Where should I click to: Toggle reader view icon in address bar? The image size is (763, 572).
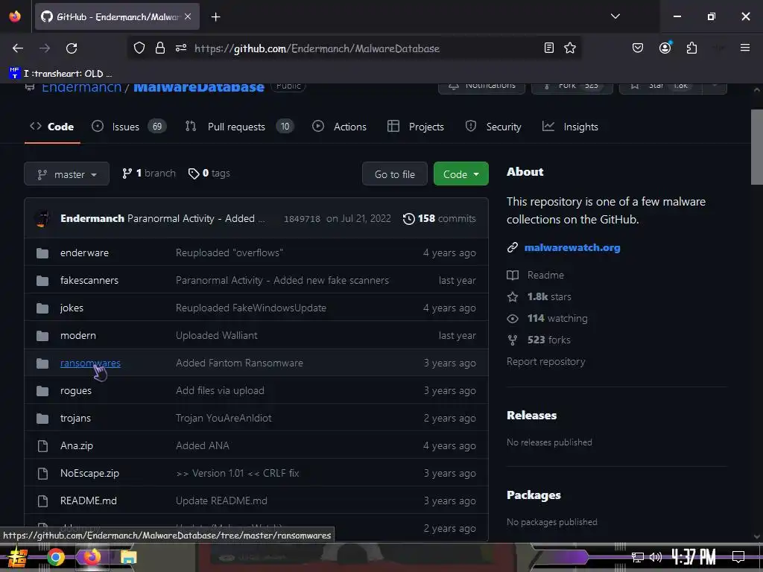549,48
